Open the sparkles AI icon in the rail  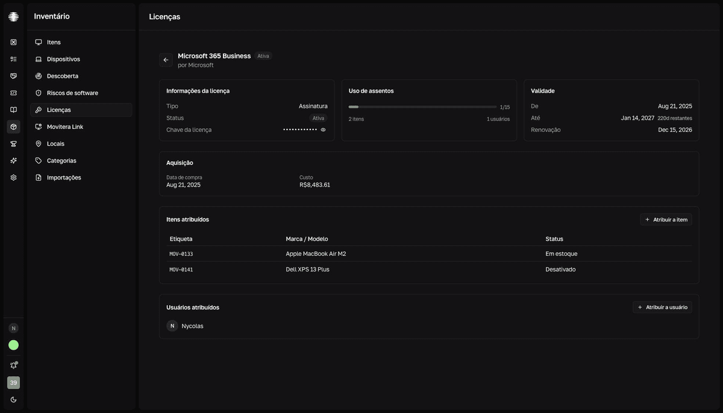point(13,161)
